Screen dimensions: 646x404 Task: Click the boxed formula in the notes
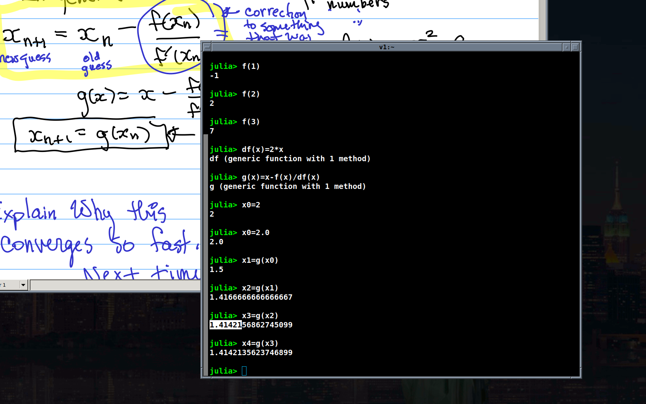point(91,135)
